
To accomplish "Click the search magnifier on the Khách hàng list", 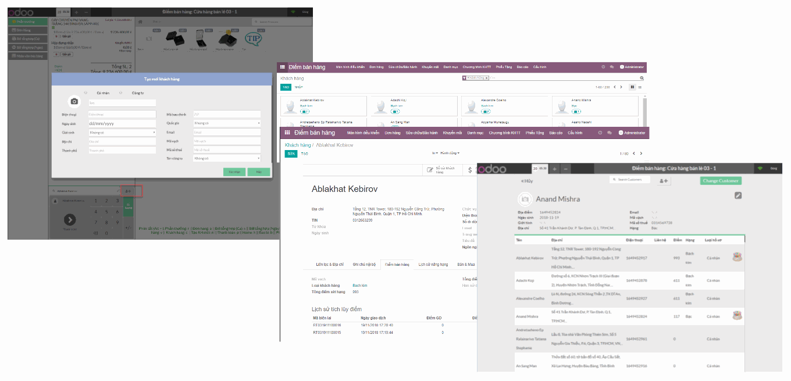I will (641, 77).
